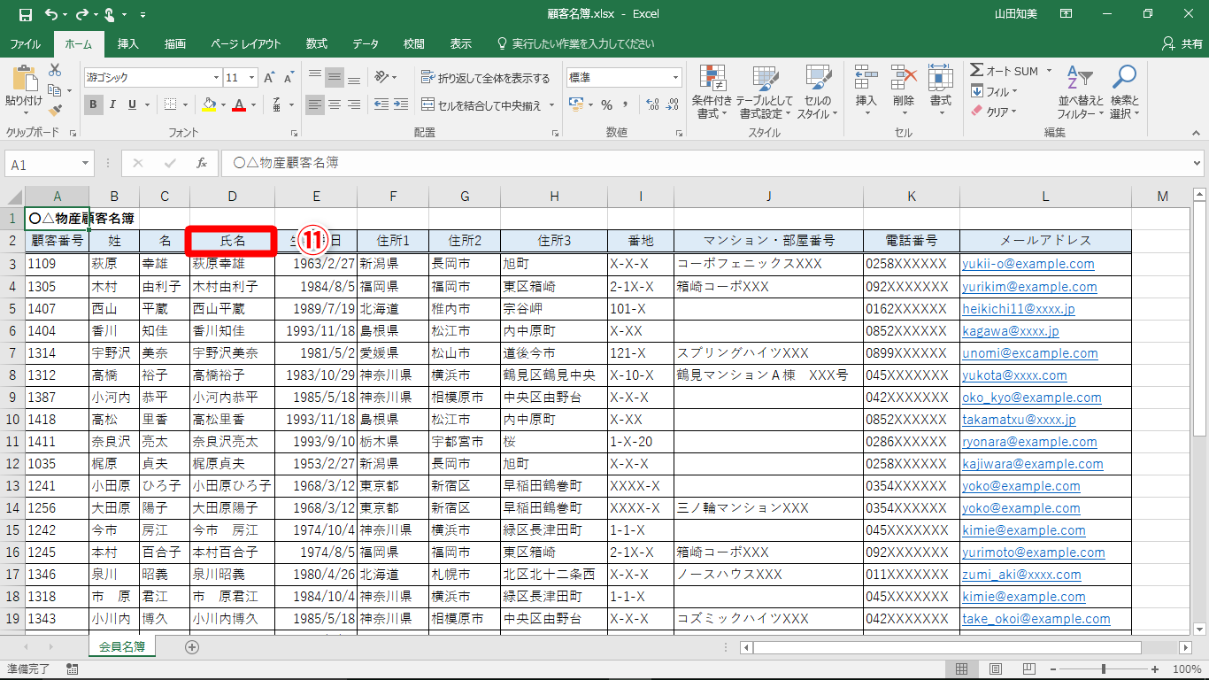Open the take_okoi@example.com email link

(1036, 619)
